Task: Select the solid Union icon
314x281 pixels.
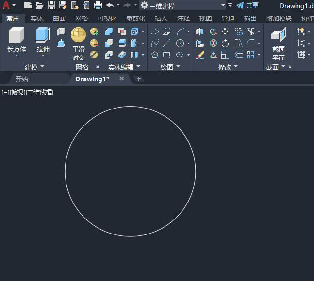Action: coord(109,31)
